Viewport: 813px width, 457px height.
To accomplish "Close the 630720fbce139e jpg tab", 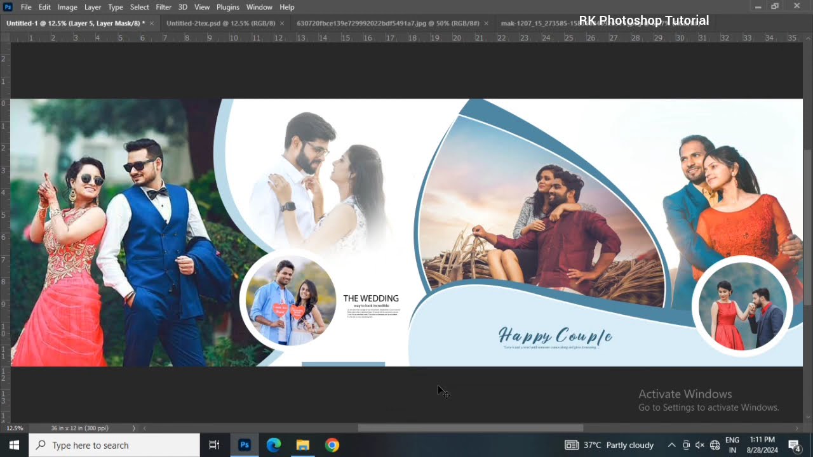I will pos(487,23).
